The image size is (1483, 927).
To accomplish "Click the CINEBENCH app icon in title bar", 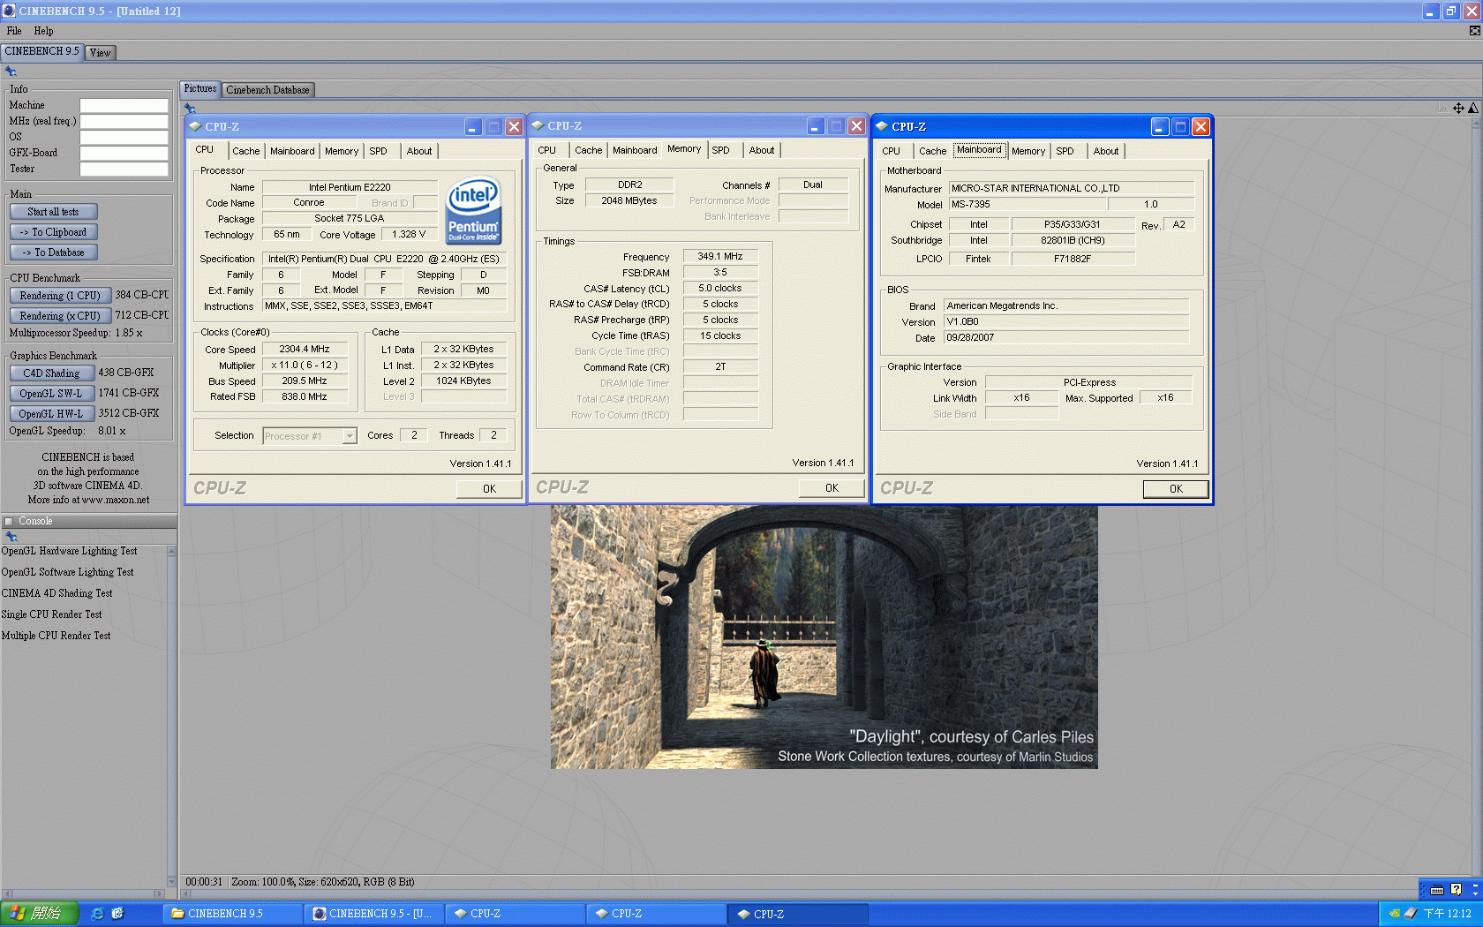I will click(x=9, y=11).
